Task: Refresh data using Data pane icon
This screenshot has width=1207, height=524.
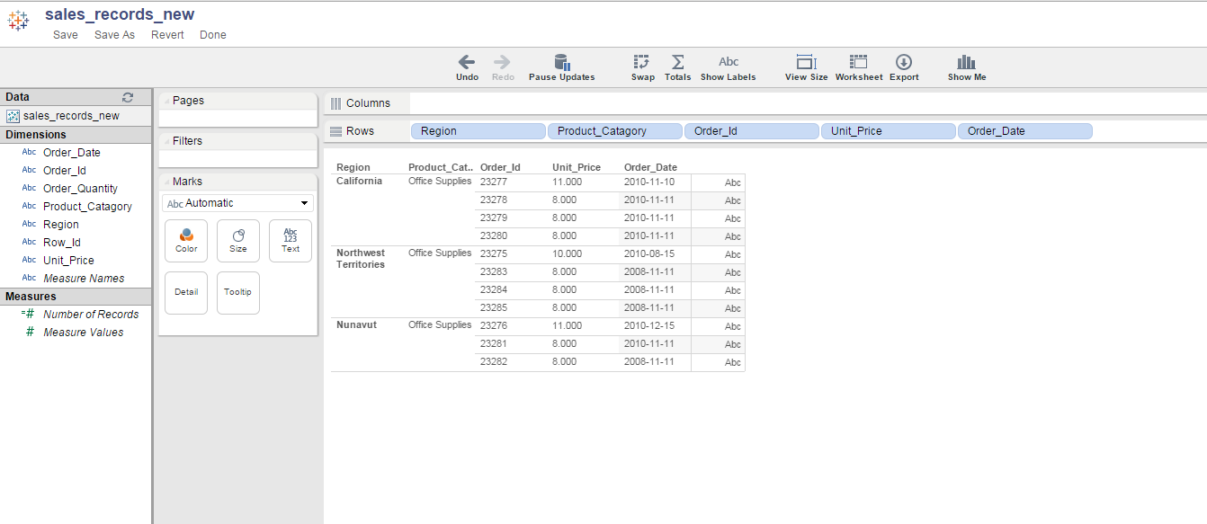Action: click(128, 97)
